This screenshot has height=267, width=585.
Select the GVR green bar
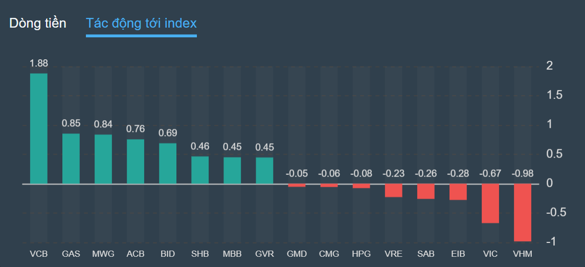tap(264, 170)
